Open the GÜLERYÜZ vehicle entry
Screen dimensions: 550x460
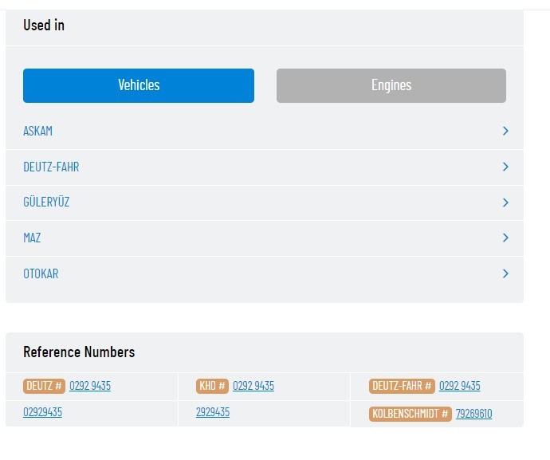46,202
